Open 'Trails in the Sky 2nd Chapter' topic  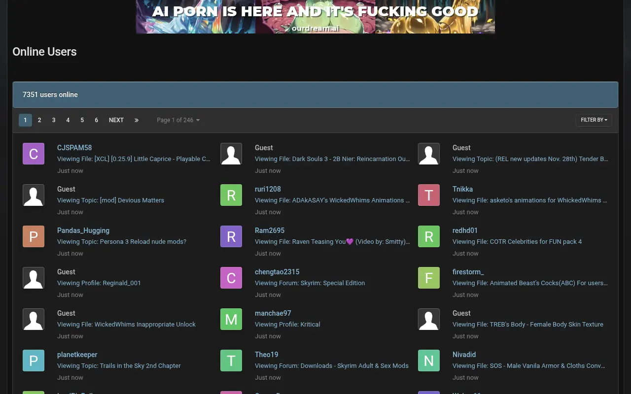(x=119, y=366)
